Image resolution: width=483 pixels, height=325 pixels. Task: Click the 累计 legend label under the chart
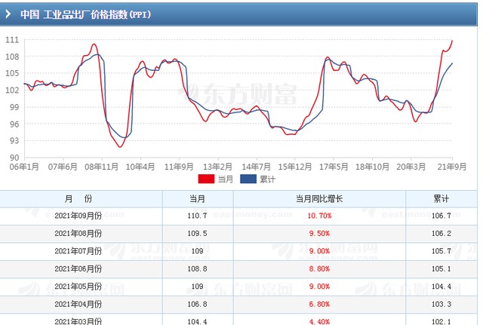tap(268, 179)
